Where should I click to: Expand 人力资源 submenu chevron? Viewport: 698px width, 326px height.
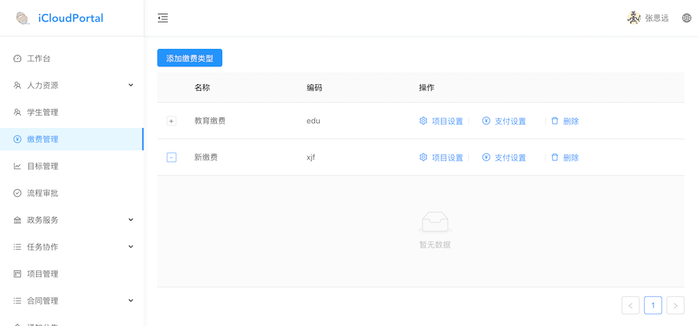(x=131, y=85)
